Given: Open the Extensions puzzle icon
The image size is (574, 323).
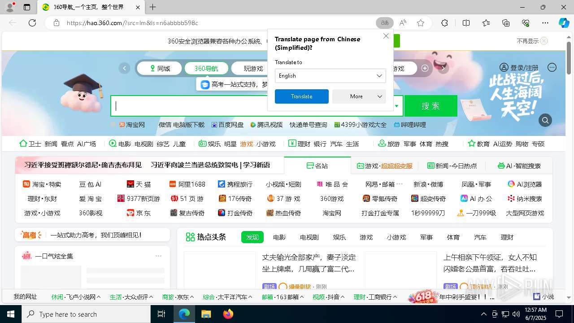Looking at the screenshot, I should (444, 23).
